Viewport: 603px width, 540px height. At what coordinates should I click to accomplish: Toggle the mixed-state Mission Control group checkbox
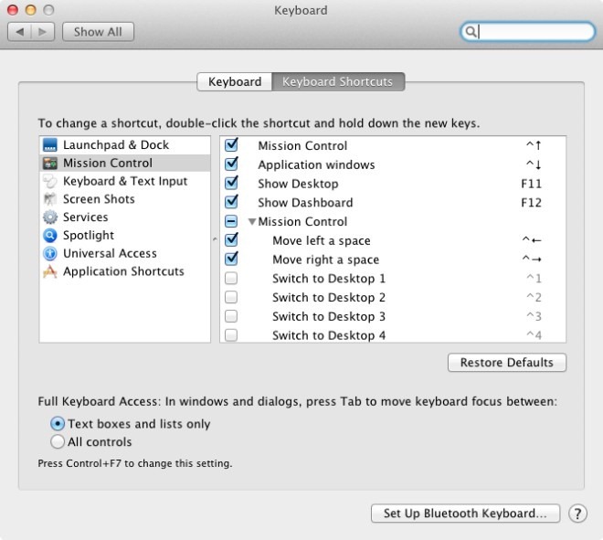231,221
